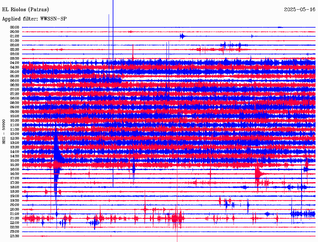Click the 16:30 time label

pos(15,174)
